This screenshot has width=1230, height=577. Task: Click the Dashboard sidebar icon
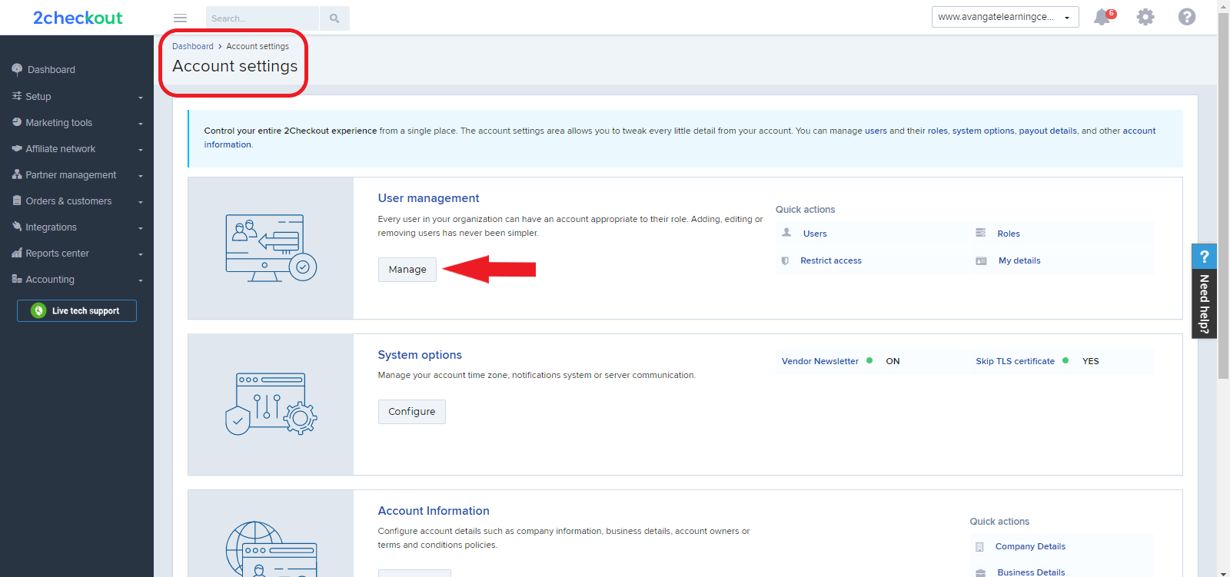pyautogui.click(x=17, y=69)
